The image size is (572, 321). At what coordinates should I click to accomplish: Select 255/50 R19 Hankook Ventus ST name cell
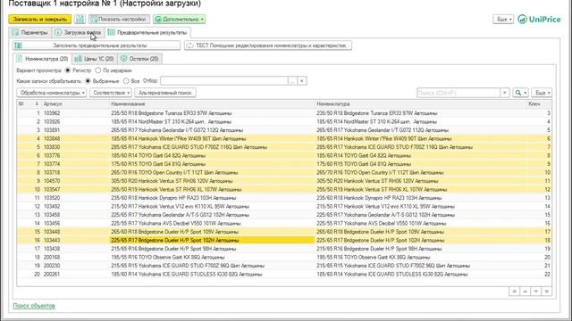212,189
